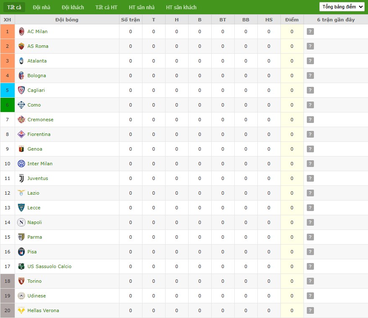
Task: Click the Torino club crest icon
Action: pos(21,281)
